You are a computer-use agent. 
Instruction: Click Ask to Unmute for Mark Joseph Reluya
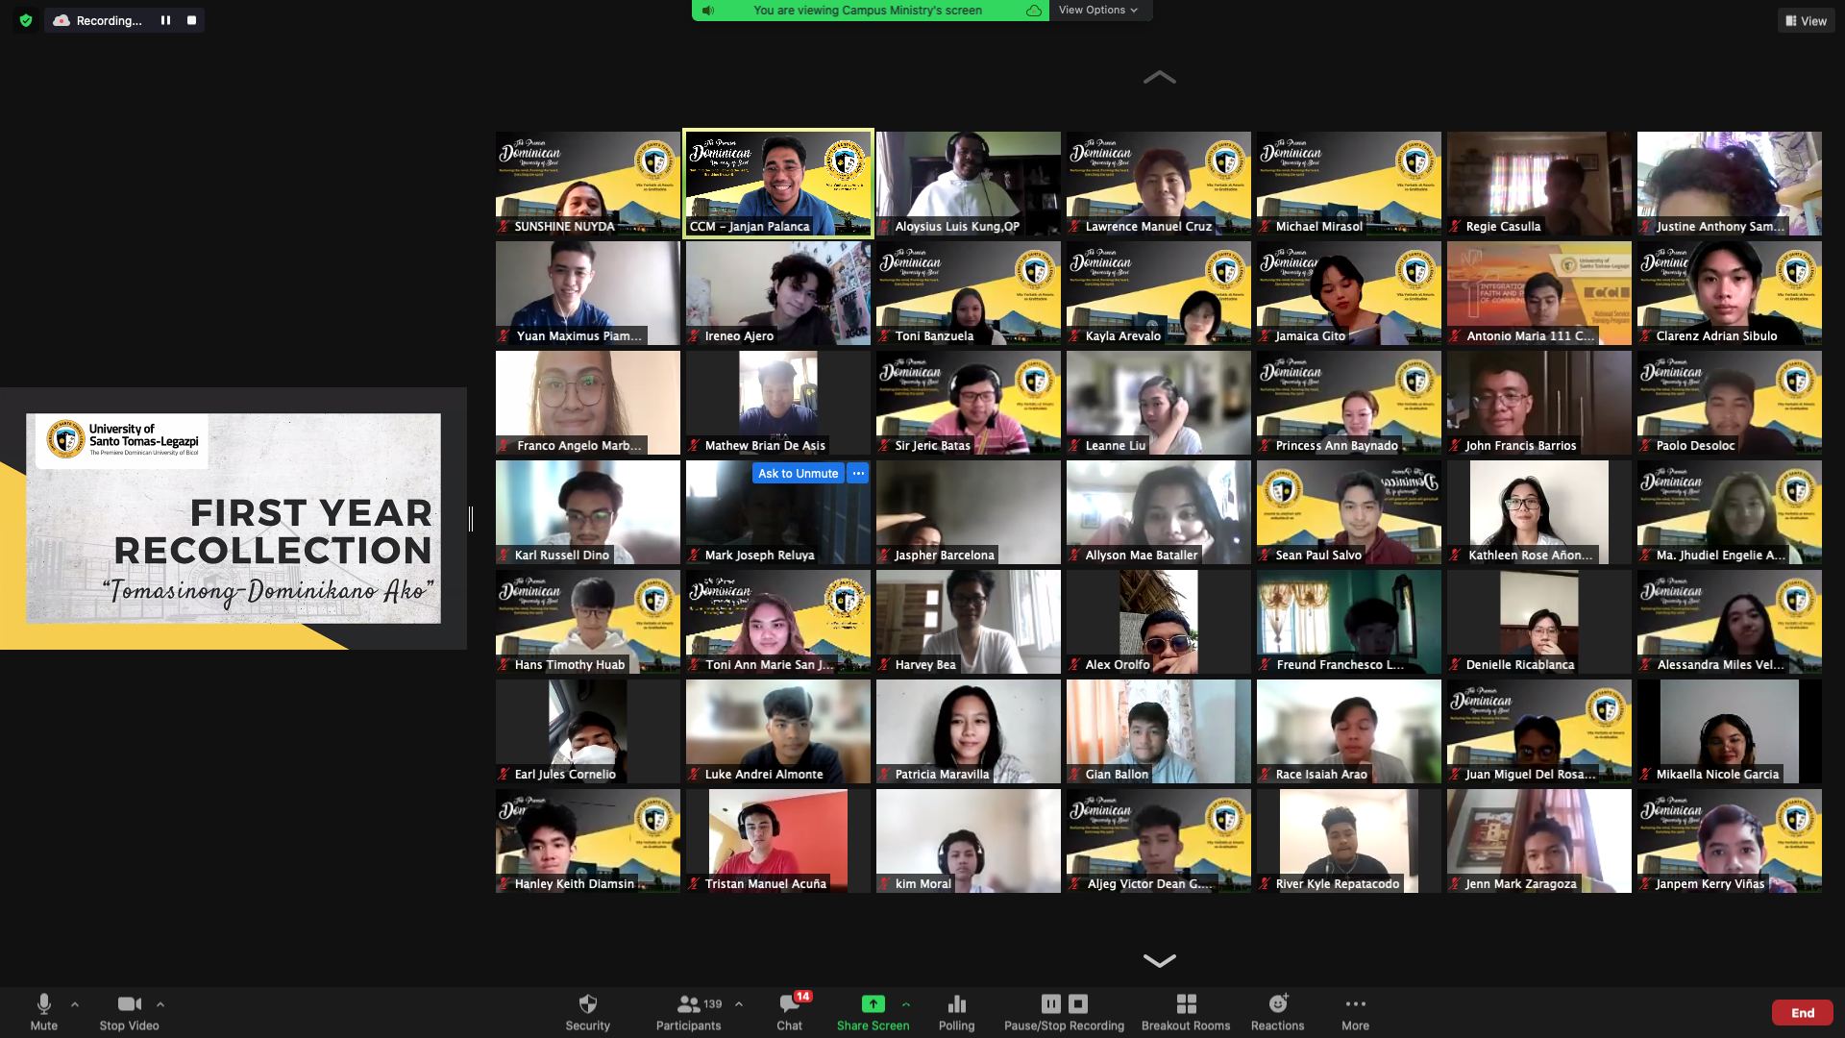point(798,473)
